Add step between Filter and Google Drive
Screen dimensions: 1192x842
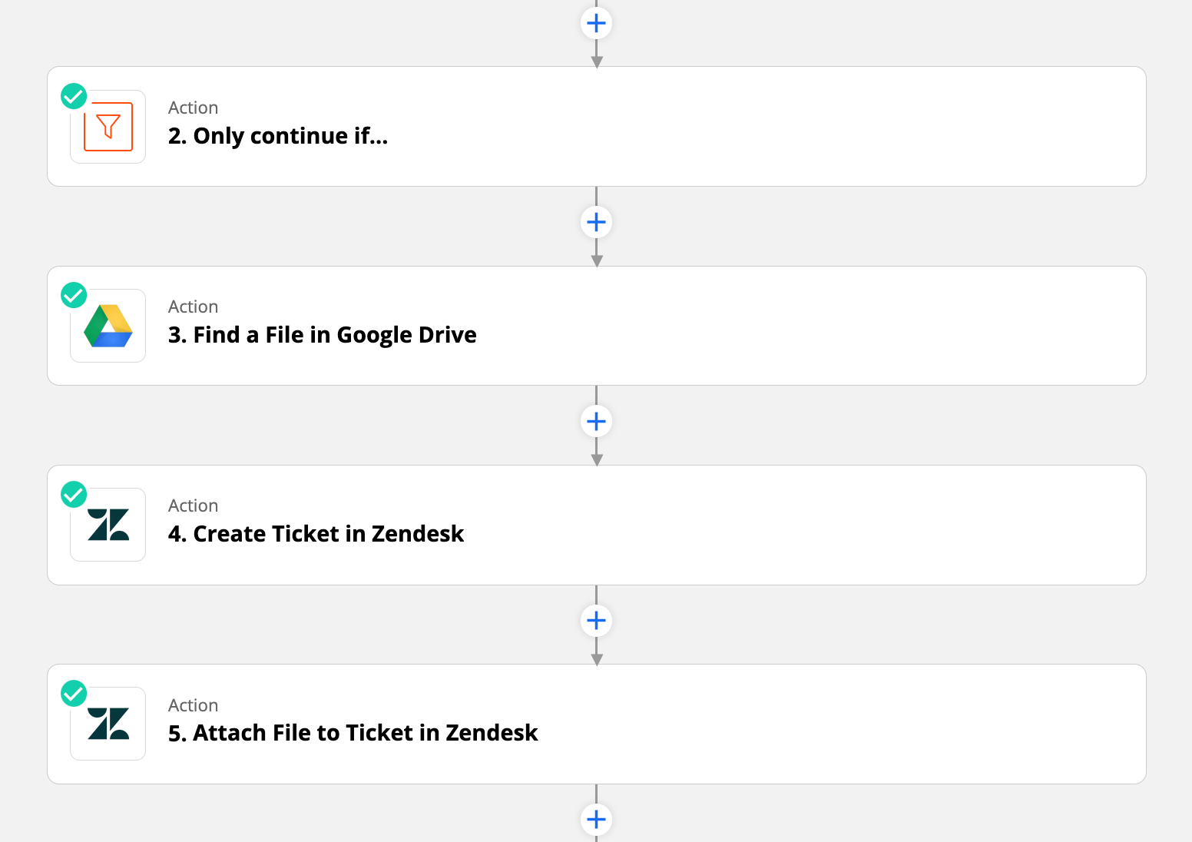(x=596, y=222)
